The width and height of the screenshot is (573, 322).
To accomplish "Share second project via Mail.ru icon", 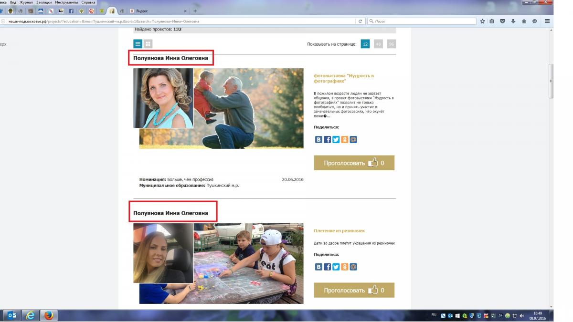I will (353, 267).
